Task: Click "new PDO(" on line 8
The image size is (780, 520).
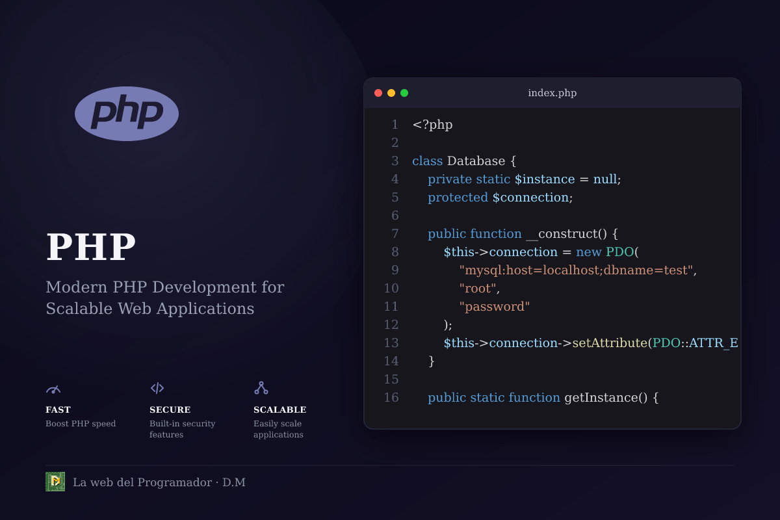Action: (608, 252)
